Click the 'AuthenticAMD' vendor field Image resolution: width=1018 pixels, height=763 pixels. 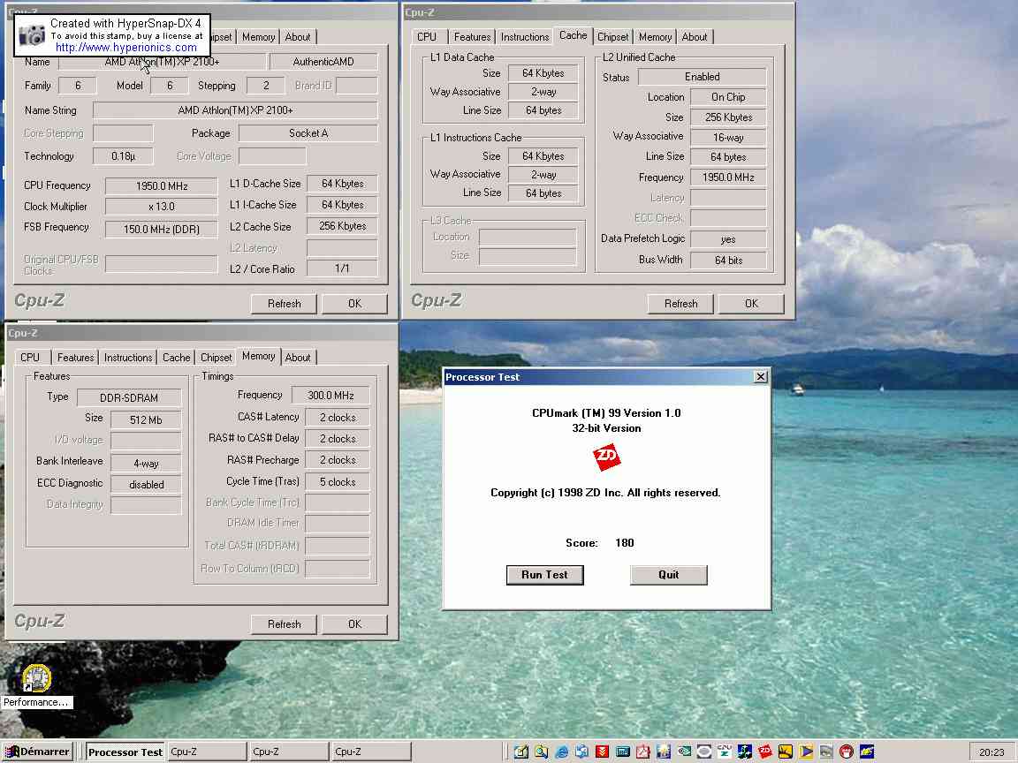pyautogui.click(x=323, y=62)
